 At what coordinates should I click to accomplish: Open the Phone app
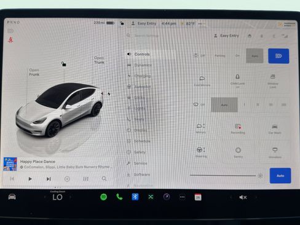click(x=119, y=197)
